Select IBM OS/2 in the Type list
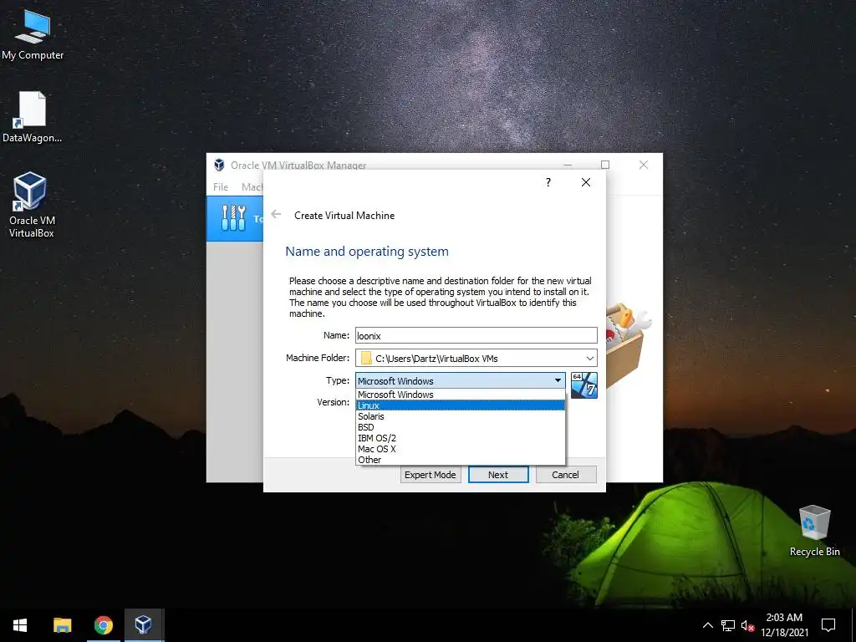856x642 pixels. coord(461,438)
